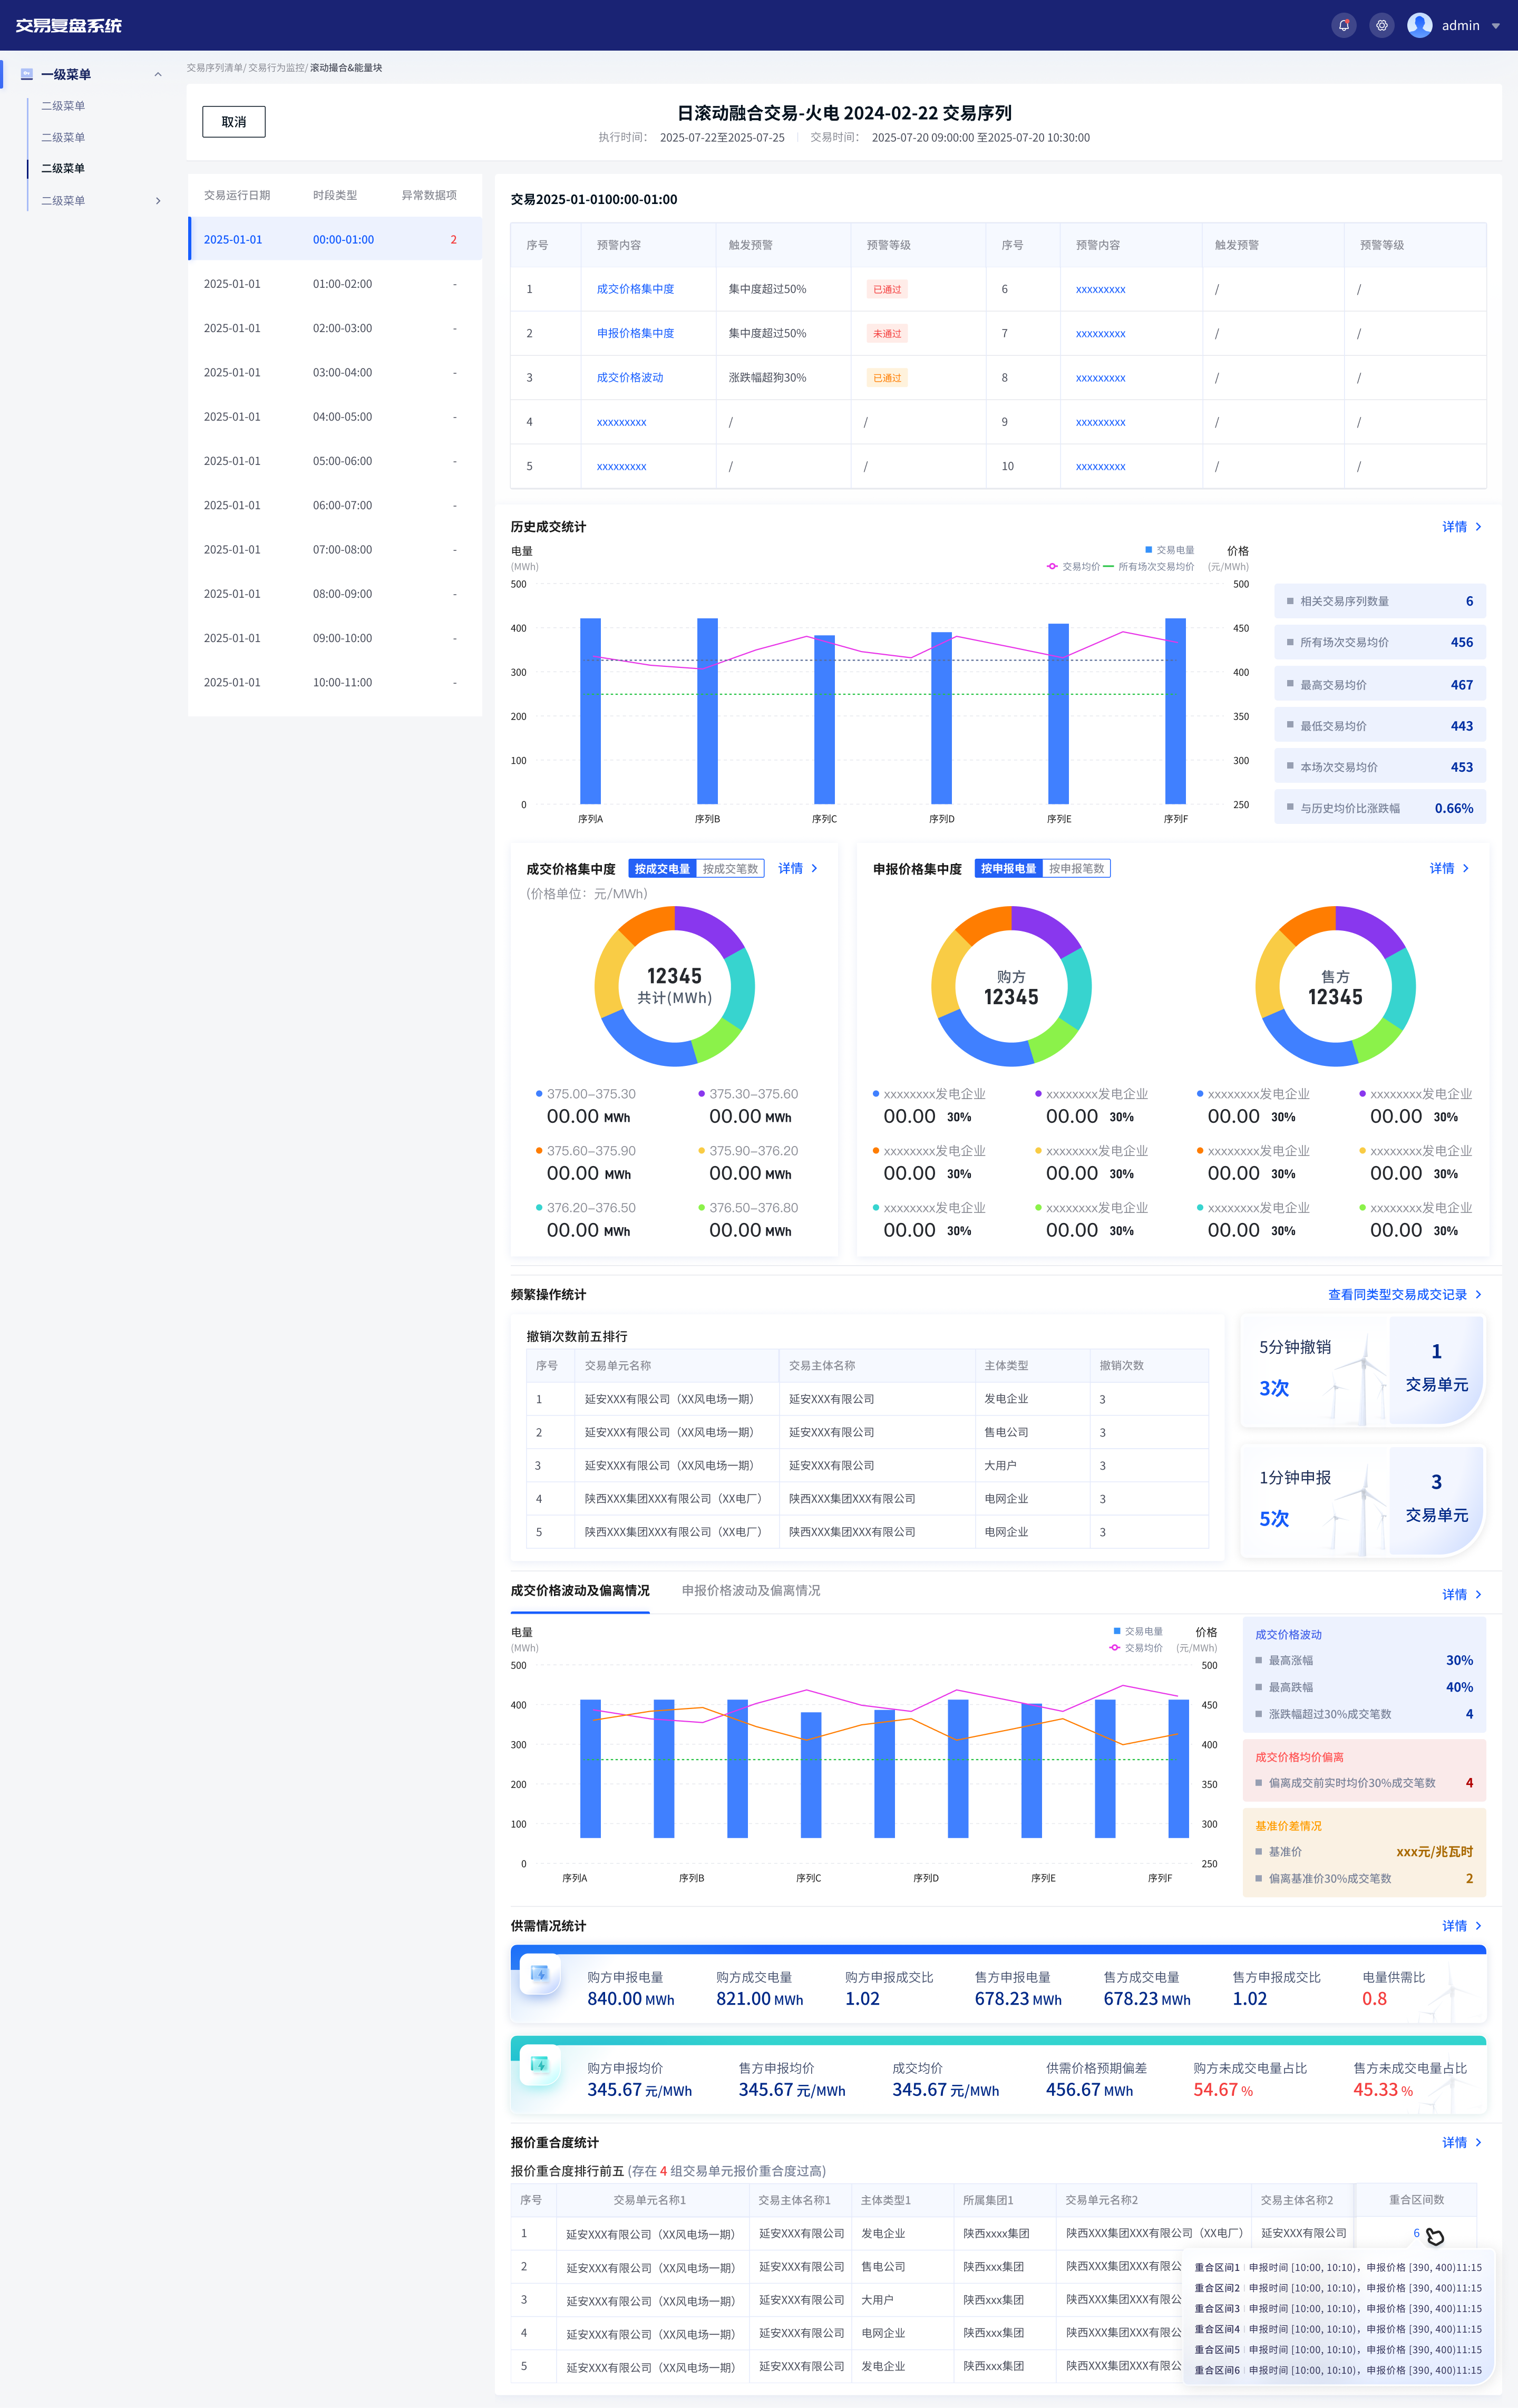
Task: Click the supply-demand electricity quantity card icon
Action: (x=540, y=1973)
